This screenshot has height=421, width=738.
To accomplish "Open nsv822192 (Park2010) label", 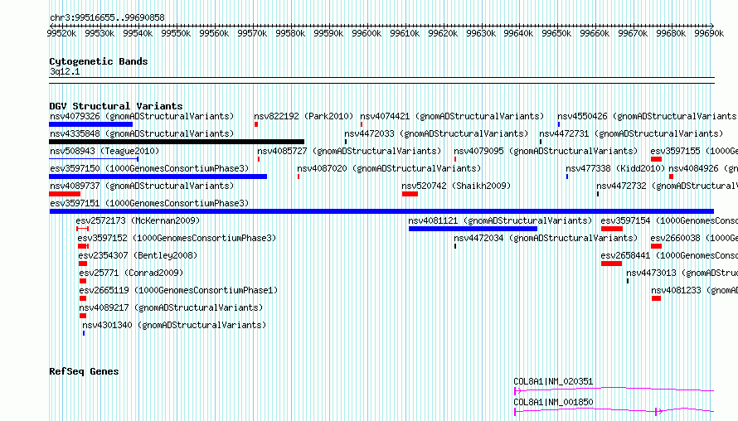I will pyautogui.click(x=303, y=116).
